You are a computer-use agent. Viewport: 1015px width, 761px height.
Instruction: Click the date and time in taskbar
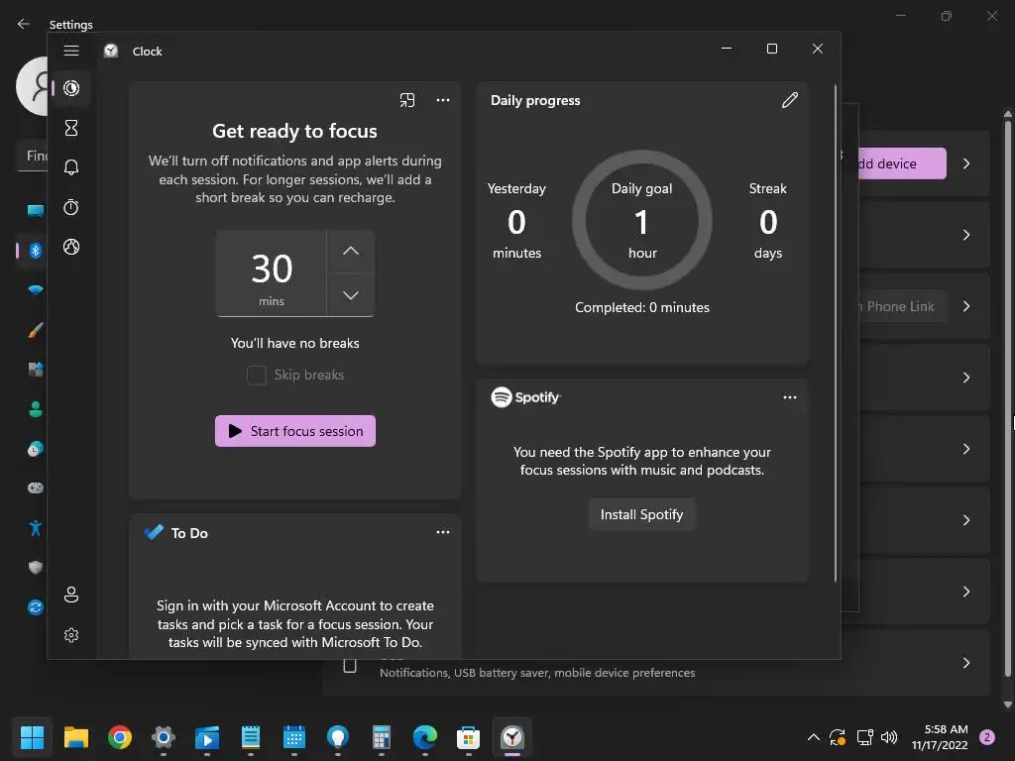coord(940,737)
